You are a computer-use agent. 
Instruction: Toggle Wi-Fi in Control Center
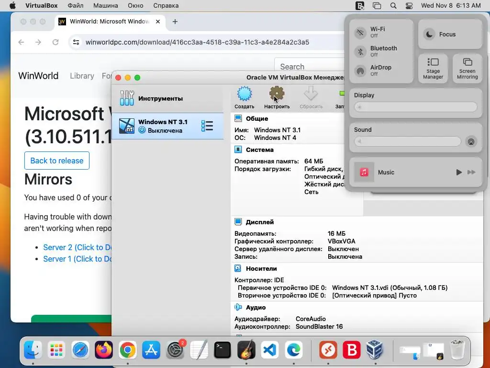tap(360, 32)
